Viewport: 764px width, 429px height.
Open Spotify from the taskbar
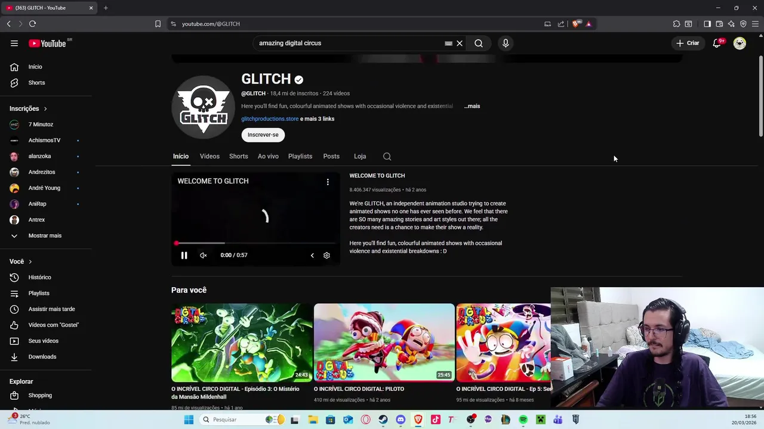pos(523,419)
